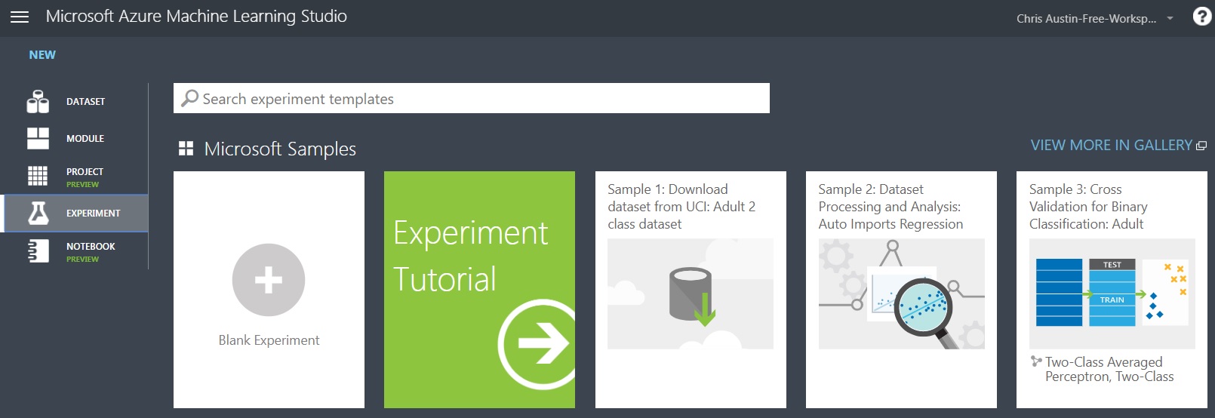Click the Blank Experiment label
1215x418 pixels.
tap(269, 340)
